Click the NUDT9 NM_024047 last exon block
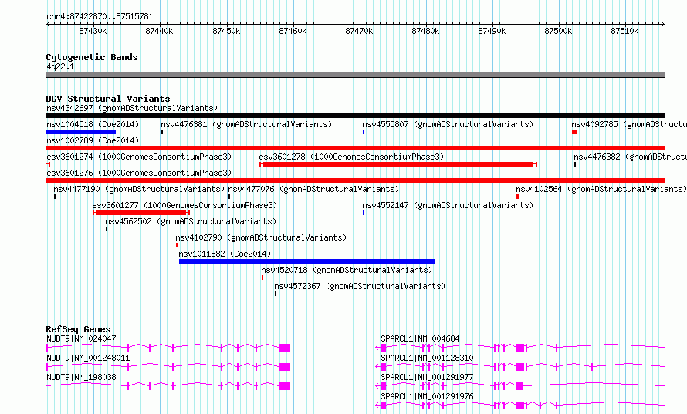 (284, 348)
